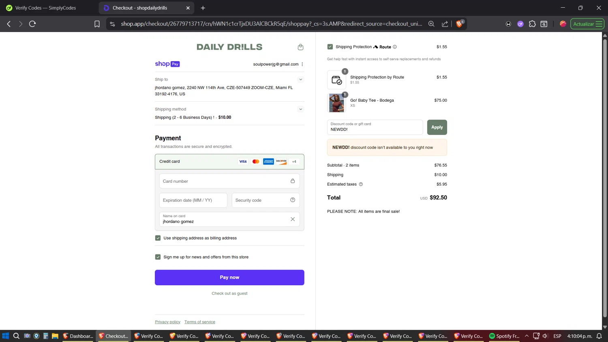Clear the Name on card field

point(293,219)
